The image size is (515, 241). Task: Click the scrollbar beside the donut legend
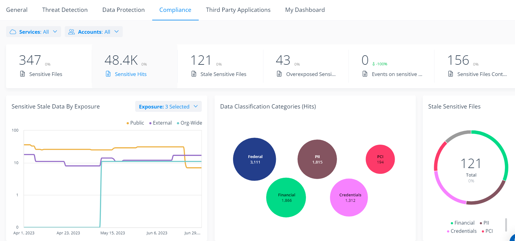coord(506,225)
